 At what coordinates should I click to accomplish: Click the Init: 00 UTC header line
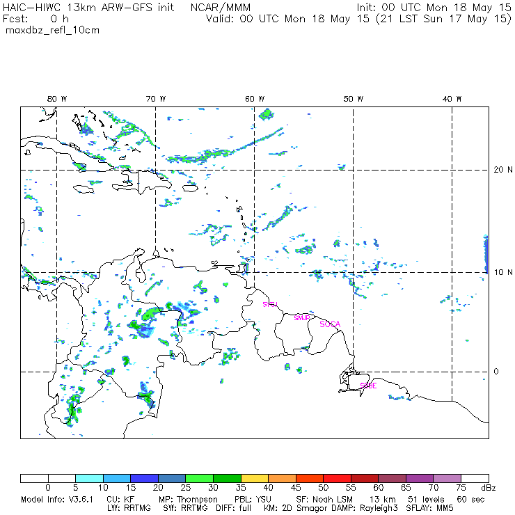pos(434,7)
